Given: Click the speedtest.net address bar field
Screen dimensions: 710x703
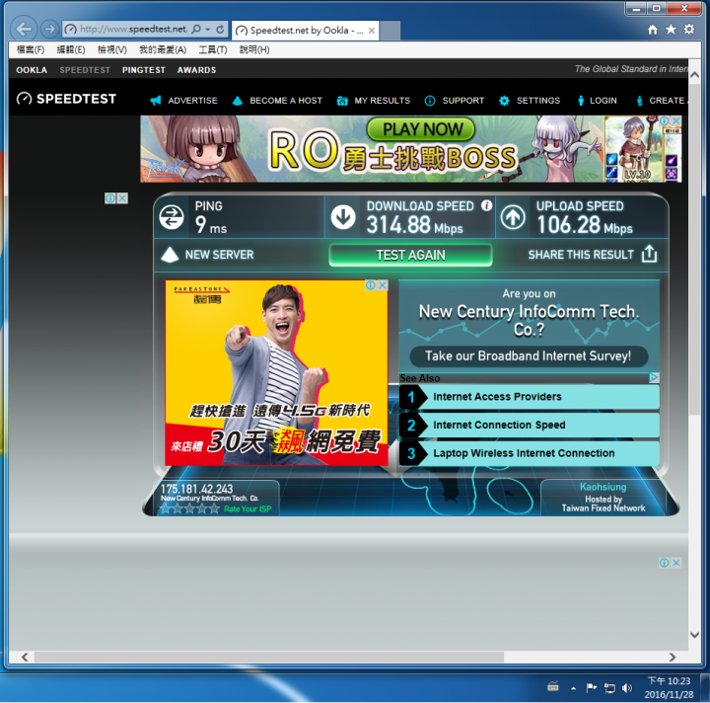Looking at the screenshot, I should pos(133,30).
